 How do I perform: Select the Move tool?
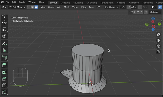click(4, 16)
